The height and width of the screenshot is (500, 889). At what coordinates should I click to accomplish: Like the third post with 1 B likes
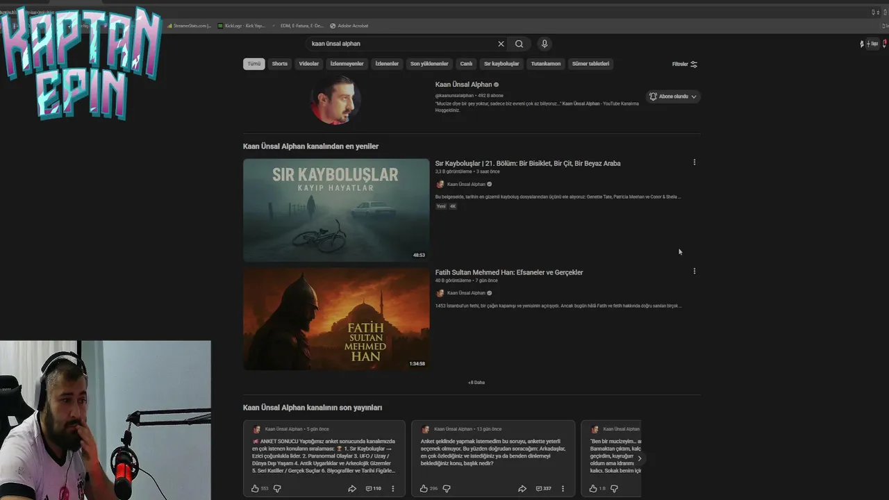tap(593, 489)
